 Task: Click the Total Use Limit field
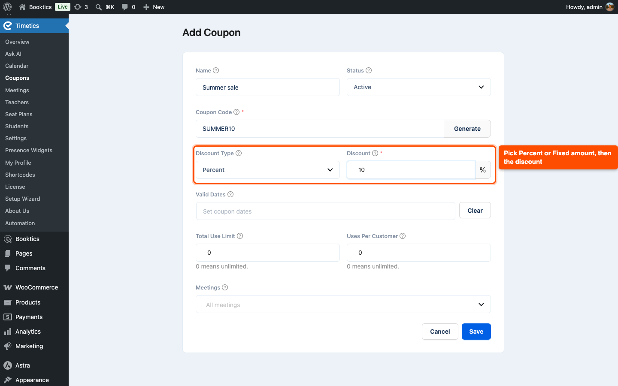268,253
